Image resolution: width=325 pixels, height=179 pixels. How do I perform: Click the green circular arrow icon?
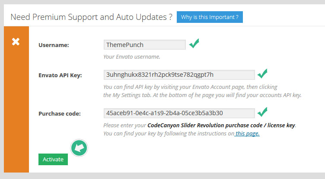tap(79, 148)
